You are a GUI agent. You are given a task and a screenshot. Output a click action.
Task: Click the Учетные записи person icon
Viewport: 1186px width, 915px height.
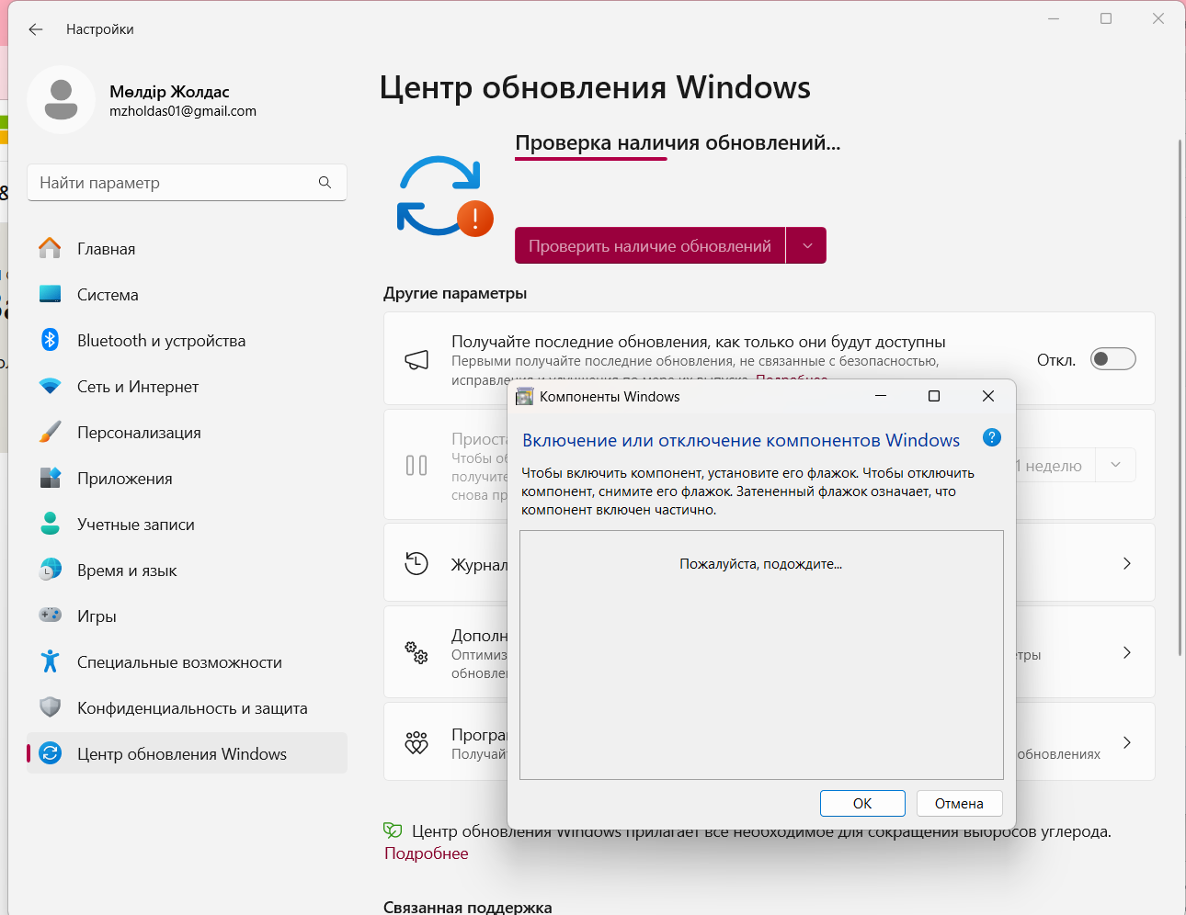tap(51, 524)
